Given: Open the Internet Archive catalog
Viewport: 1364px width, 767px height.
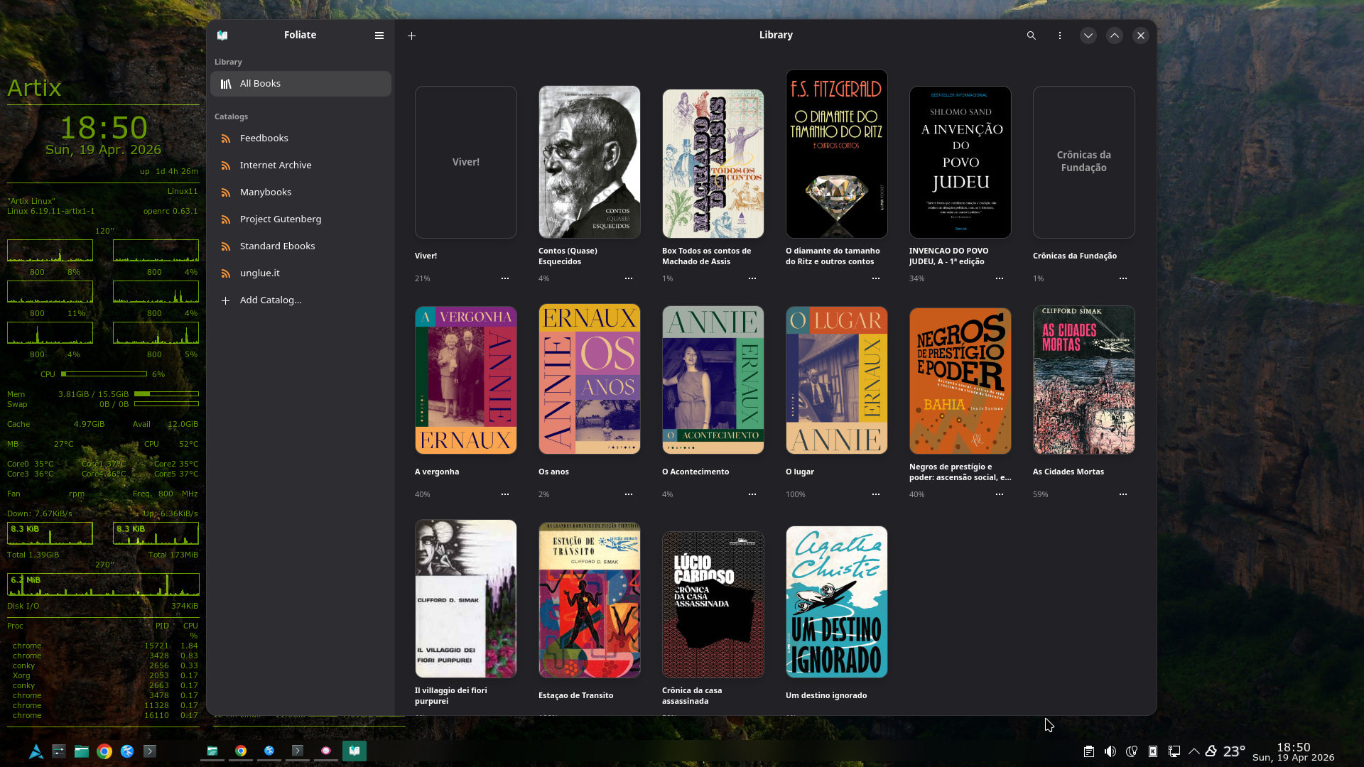Looking at the screenshot, I should [275, 165].
